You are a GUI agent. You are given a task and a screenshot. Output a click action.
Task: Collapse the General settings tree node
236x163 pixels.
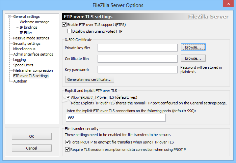click(10, 17)
